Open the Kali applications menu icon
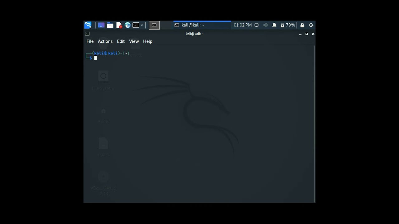The height and width of the screenshot is (224, 399). 88,25
